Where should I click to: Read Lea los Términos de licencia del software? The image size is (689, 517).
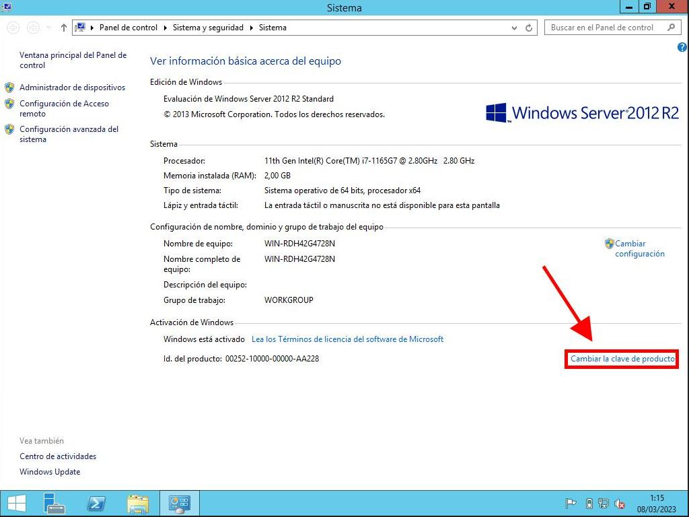tap(347, 339)
